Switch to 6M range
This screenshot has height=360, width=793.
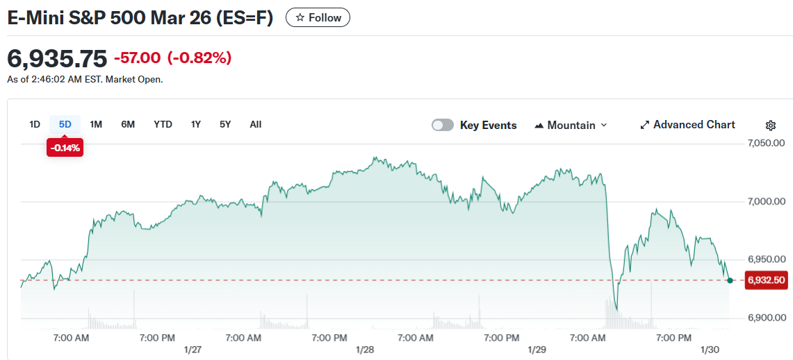point(128,125)
